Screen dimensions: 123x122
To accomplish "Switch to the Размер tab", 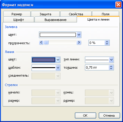I will coord(17,14).
